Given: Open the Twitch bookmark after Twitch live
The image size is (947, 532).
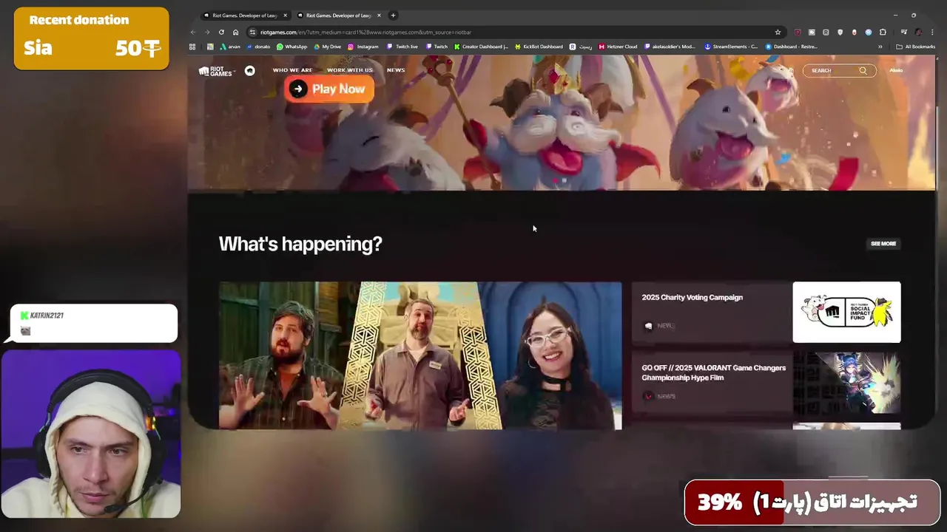Looking at the screenshot, I should (x=437, y=47).
